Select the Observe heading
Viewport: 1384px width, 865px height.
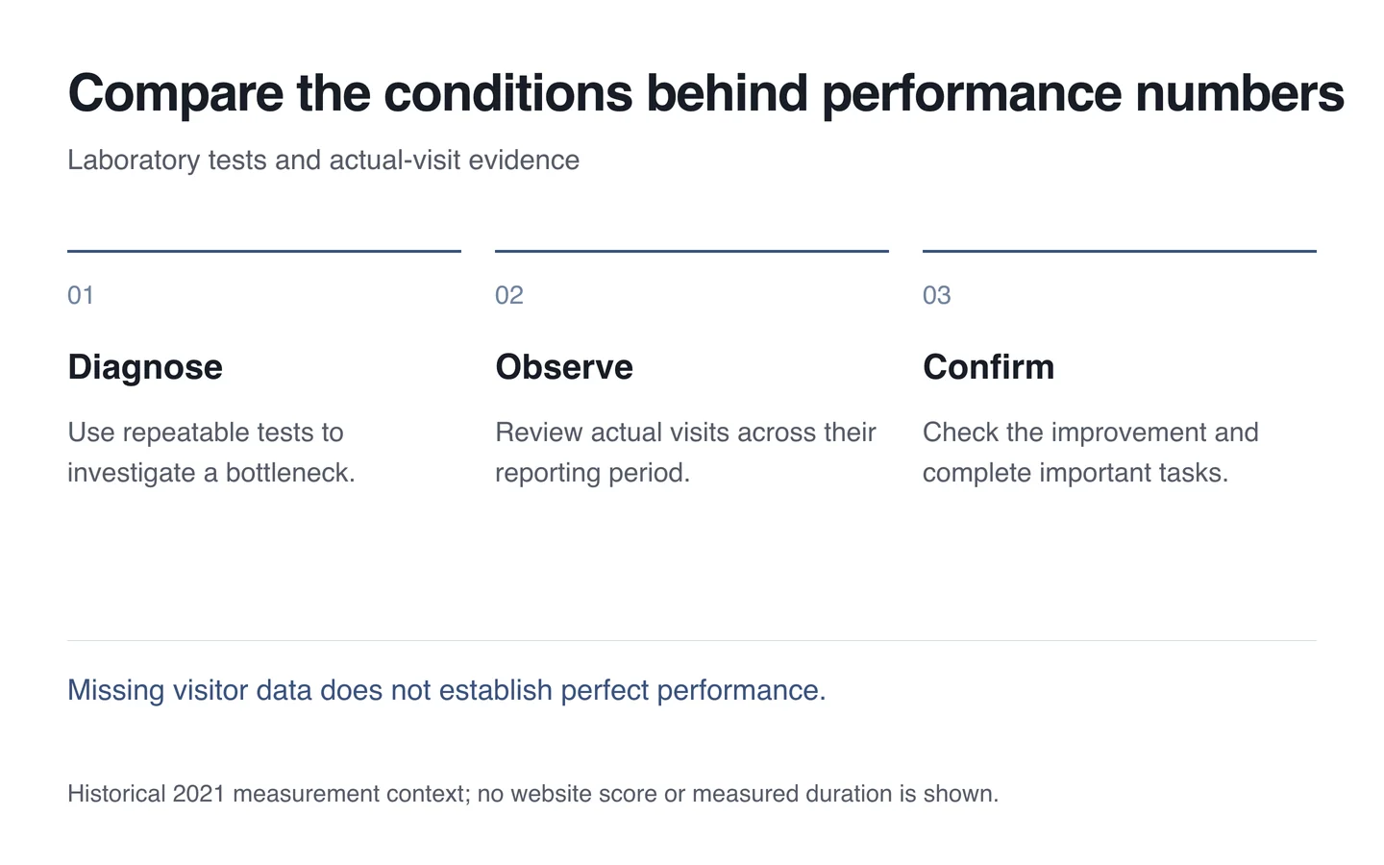coord(564,367)
